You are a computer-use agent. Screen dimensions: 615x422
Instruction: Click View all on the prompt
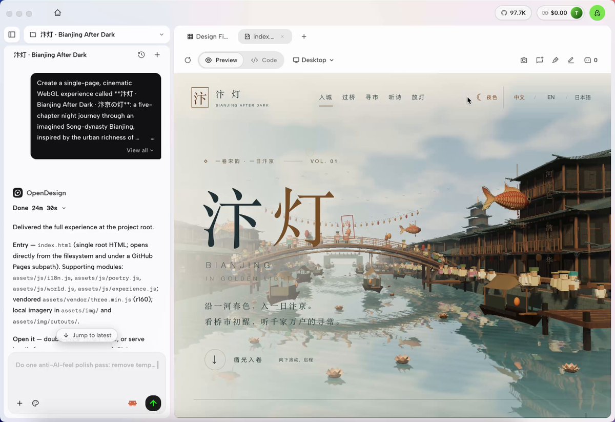click(x=140, y=150)
